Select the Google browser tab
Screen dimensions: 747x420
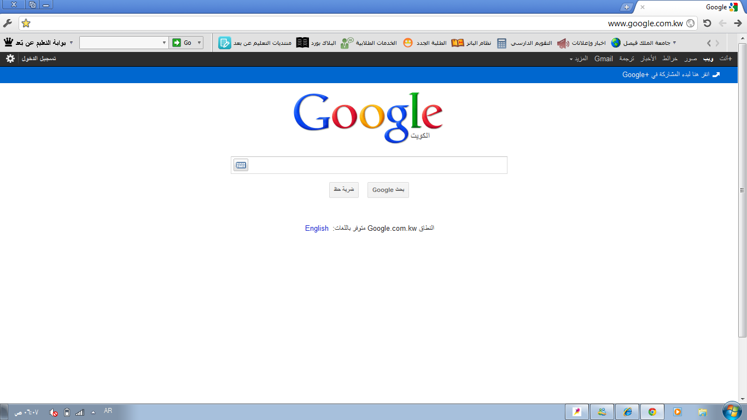point(690,7)
